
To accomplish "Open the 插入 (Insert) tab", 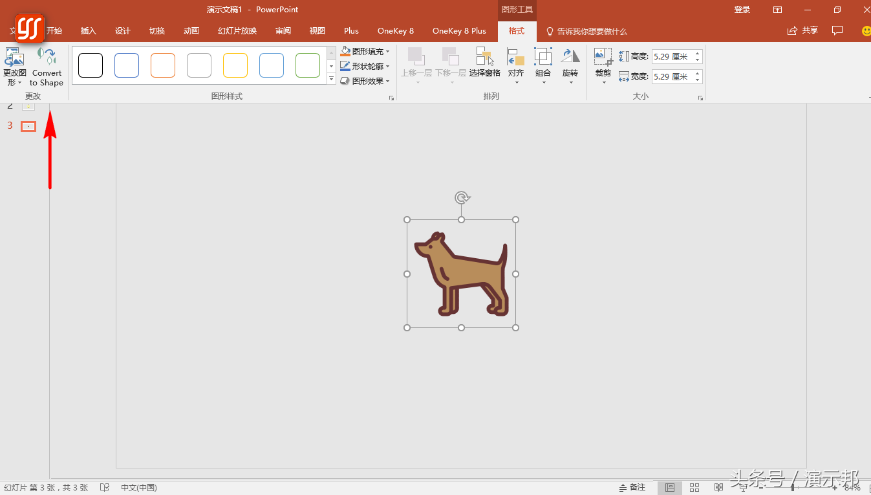I will coord(88,31).
